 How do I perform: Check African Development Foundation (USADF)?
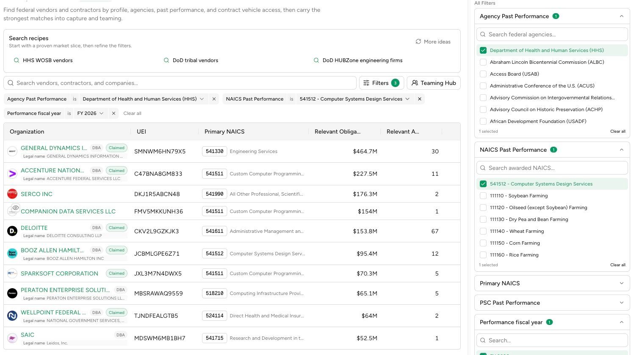[x=483, y=121]
